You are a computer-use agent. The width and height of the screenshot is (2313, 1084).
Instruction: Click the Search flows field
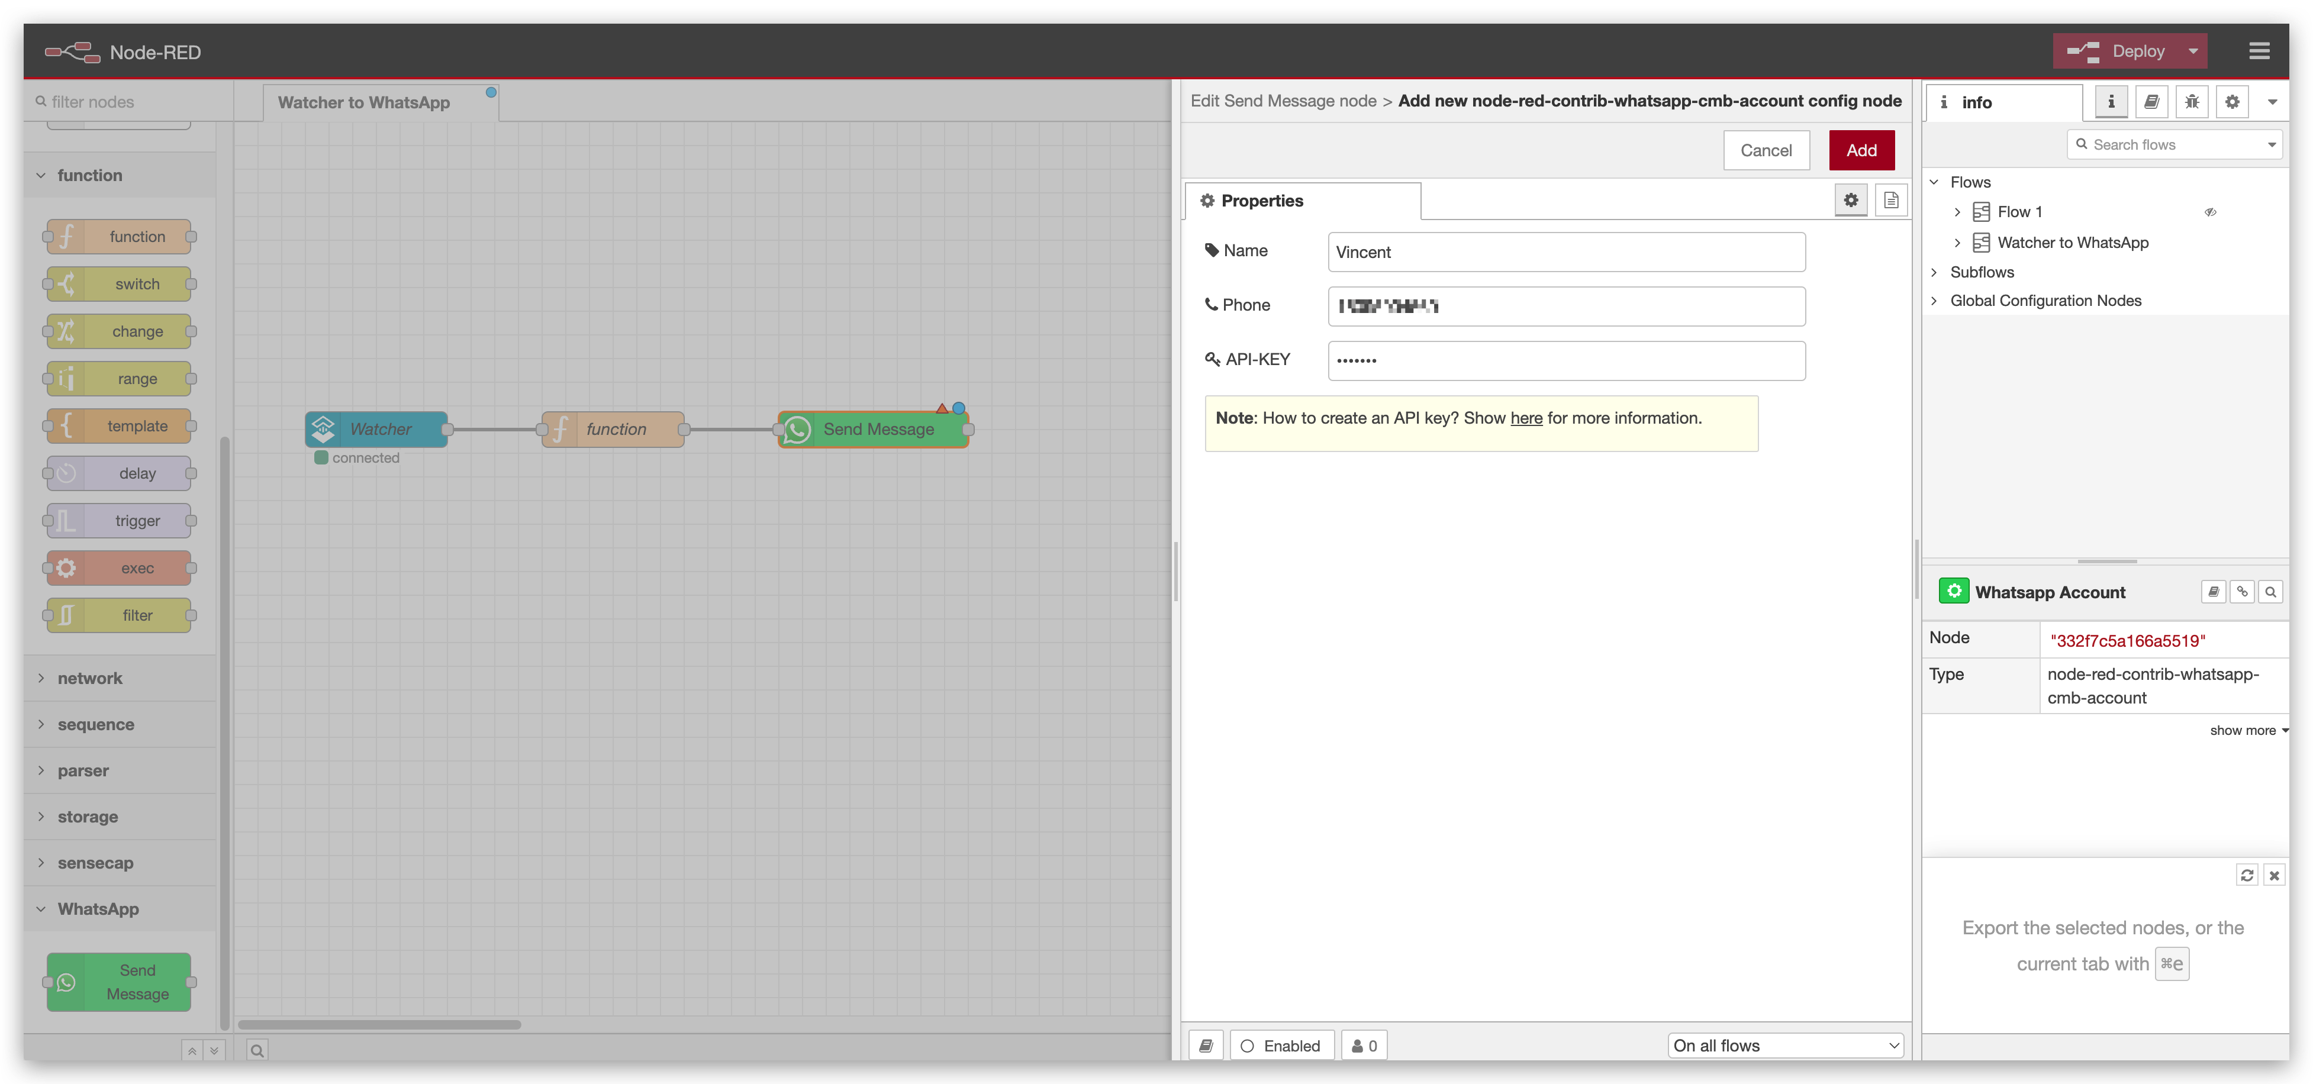pyautogui.click(x=2173, y=144)
